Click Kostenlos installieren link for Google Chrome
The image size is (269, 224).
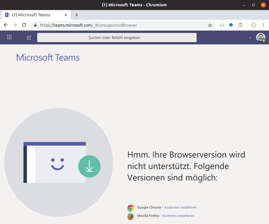point(180,207)
